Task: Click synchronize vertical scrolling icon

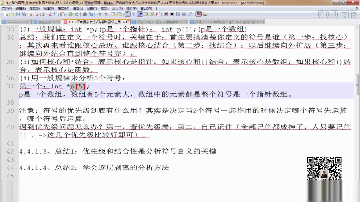Action: pyautogui.click(x=113, y=14)
